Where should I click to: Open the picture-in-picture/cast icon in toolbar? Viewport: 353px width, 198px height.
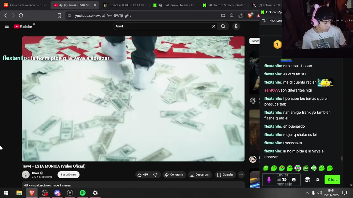[x=223, y=15]
